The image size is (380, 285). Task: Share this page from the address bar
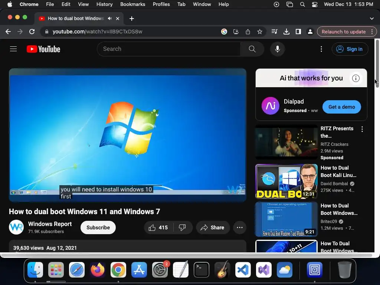pos(248,32)
